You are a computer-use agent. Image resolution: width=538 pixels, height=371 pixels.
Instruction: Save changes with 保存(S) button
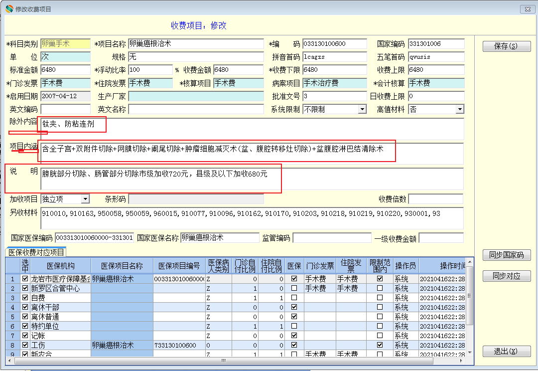point(507,46)
